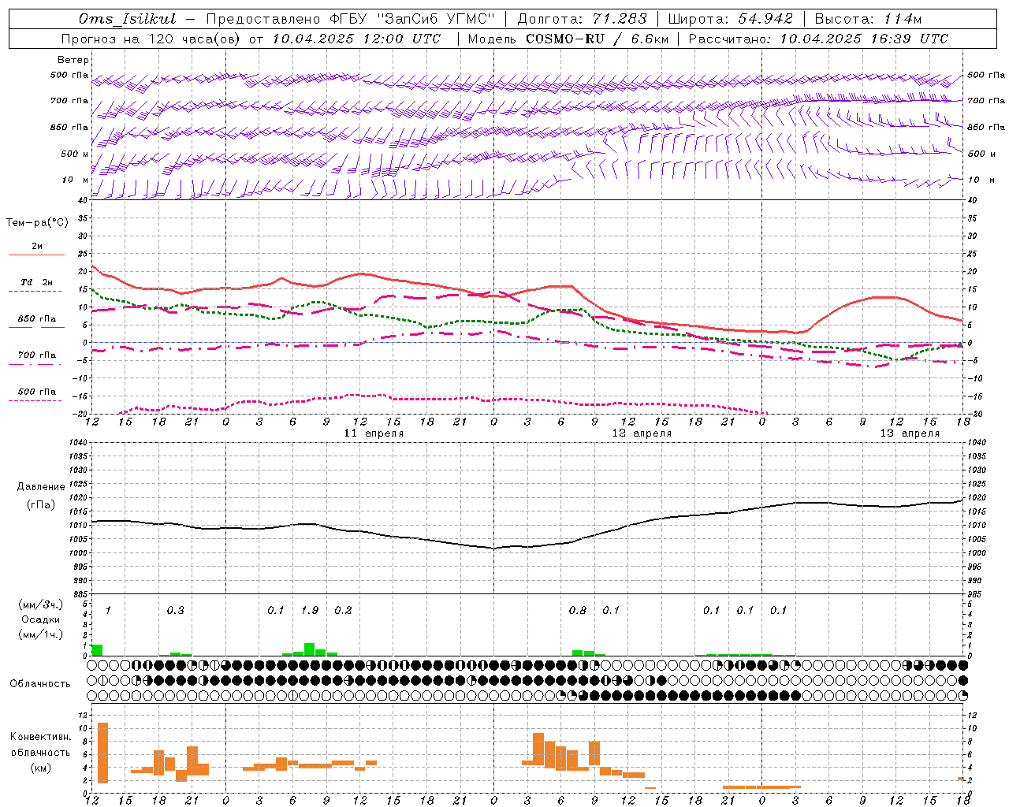Screen dimensions: 1009x807
Task: Click the 500 м wind level label on left
Action: [x=75, y=154]
